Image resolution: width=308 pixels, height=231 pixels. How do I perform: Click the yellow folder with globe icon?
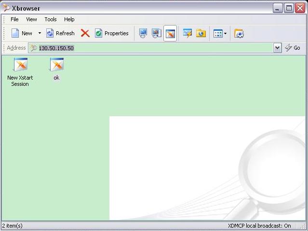[x=201, y=33]
